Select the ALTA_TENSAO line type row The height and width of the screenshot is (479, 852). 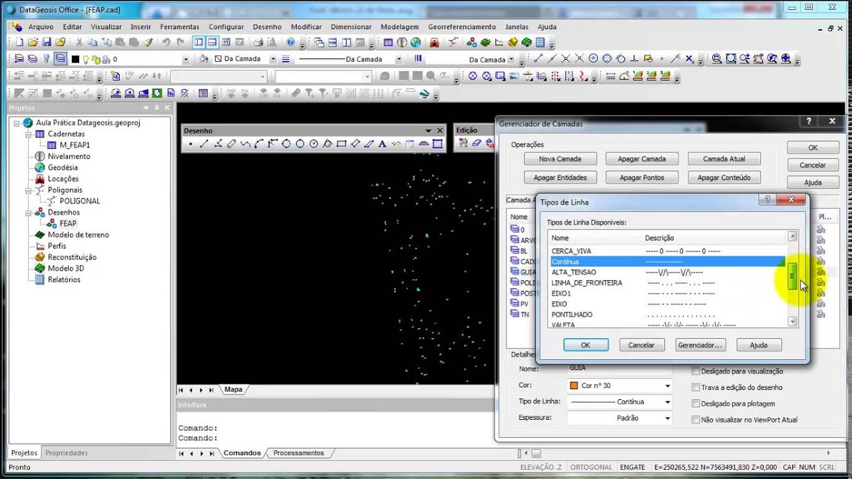(x=668, y=272)
